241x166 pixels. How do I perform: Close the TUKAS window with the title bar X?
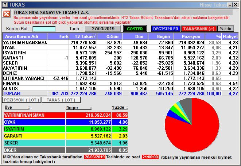pyautogui.click(x=236, y=5)
